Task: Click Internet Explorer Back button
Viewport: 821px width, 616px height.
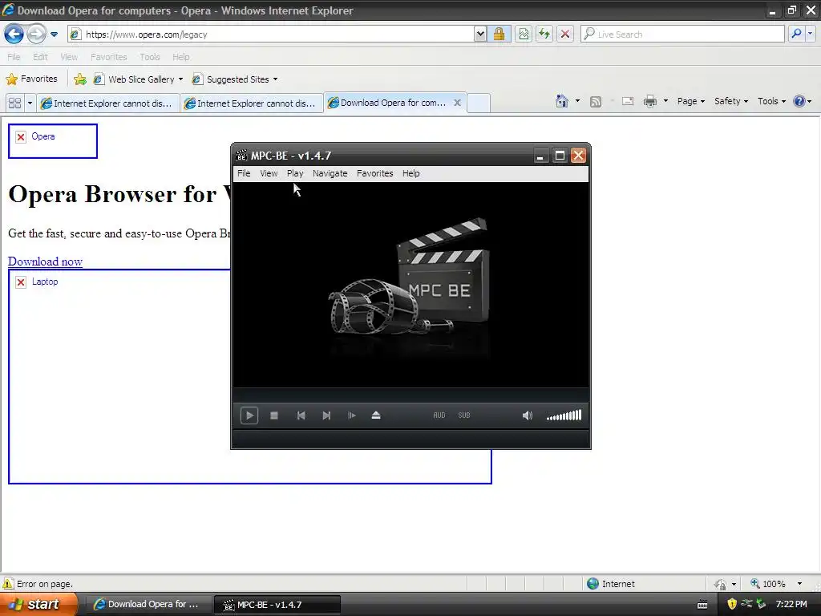Action: point(14,34)
